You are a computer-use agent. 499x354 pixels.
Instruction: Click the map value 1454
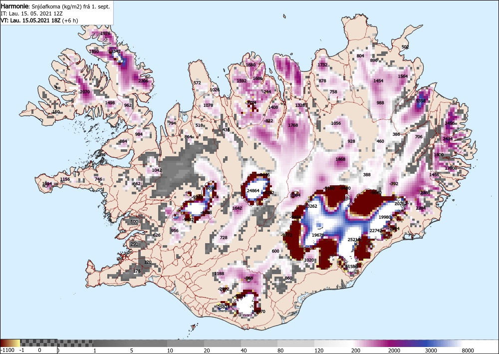tap(378, 81)
